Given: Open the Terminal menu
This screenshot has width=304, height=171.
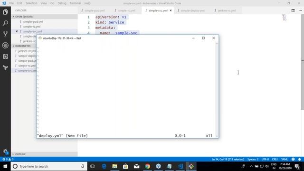Looking at the screenshot, I should [x=75, y=3].
